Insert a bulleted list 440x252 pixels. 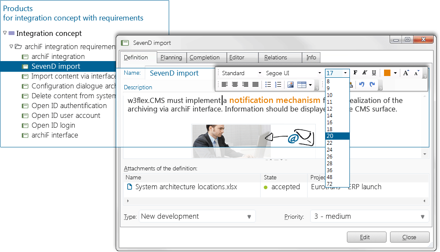pos(268,85)
